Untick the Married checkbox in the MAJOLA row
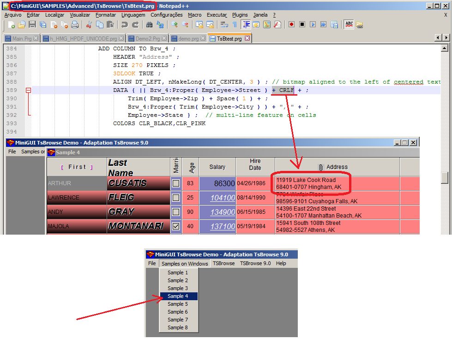452x339 pixels. coord(176,226)
